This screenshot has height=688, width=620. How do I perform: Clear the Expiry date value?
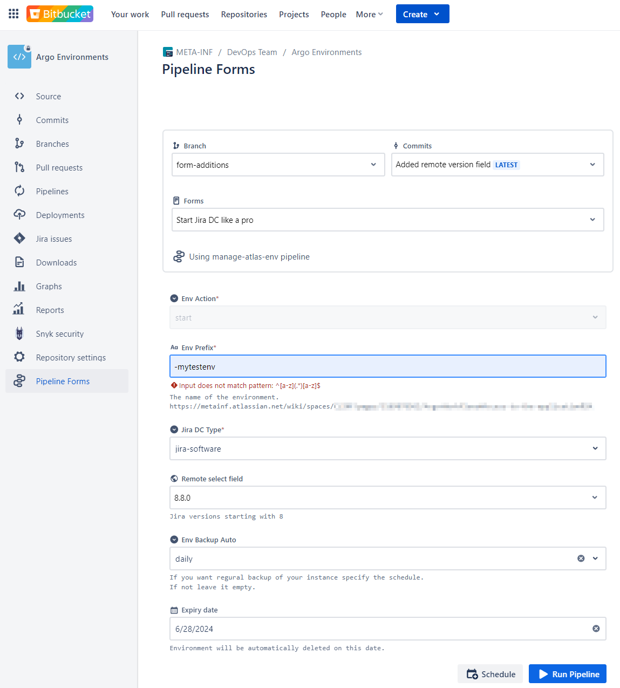click(x=596, y=629)
